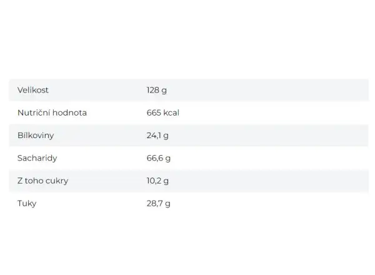This screenshot has width=375, height=275.
Task: Select the 66,6 g carbohydrates value
Action: coord(159,158)
